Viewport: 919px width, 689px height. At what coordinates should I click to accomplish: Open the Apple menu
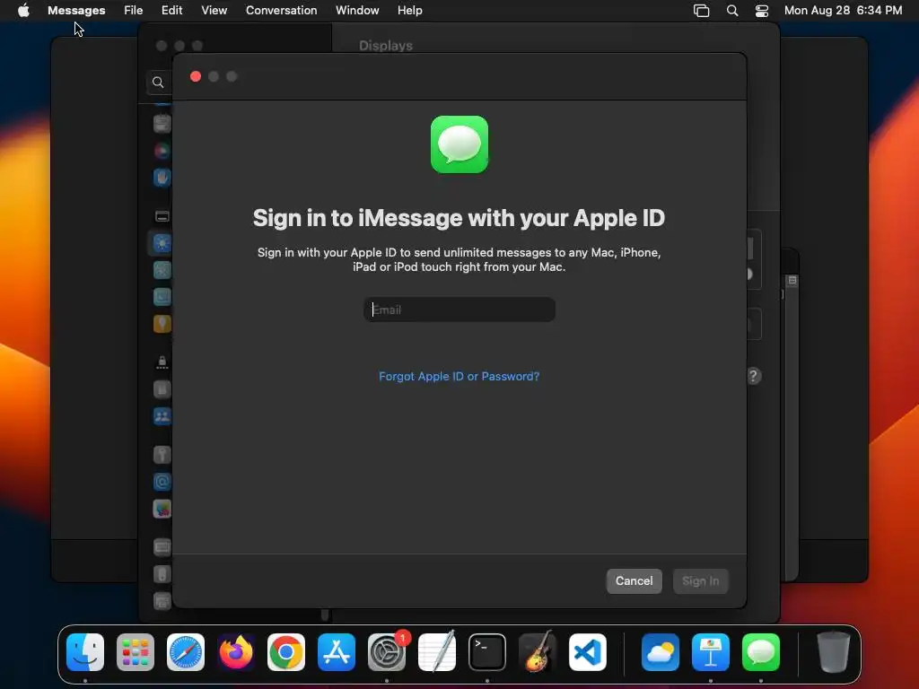(23, 11)
